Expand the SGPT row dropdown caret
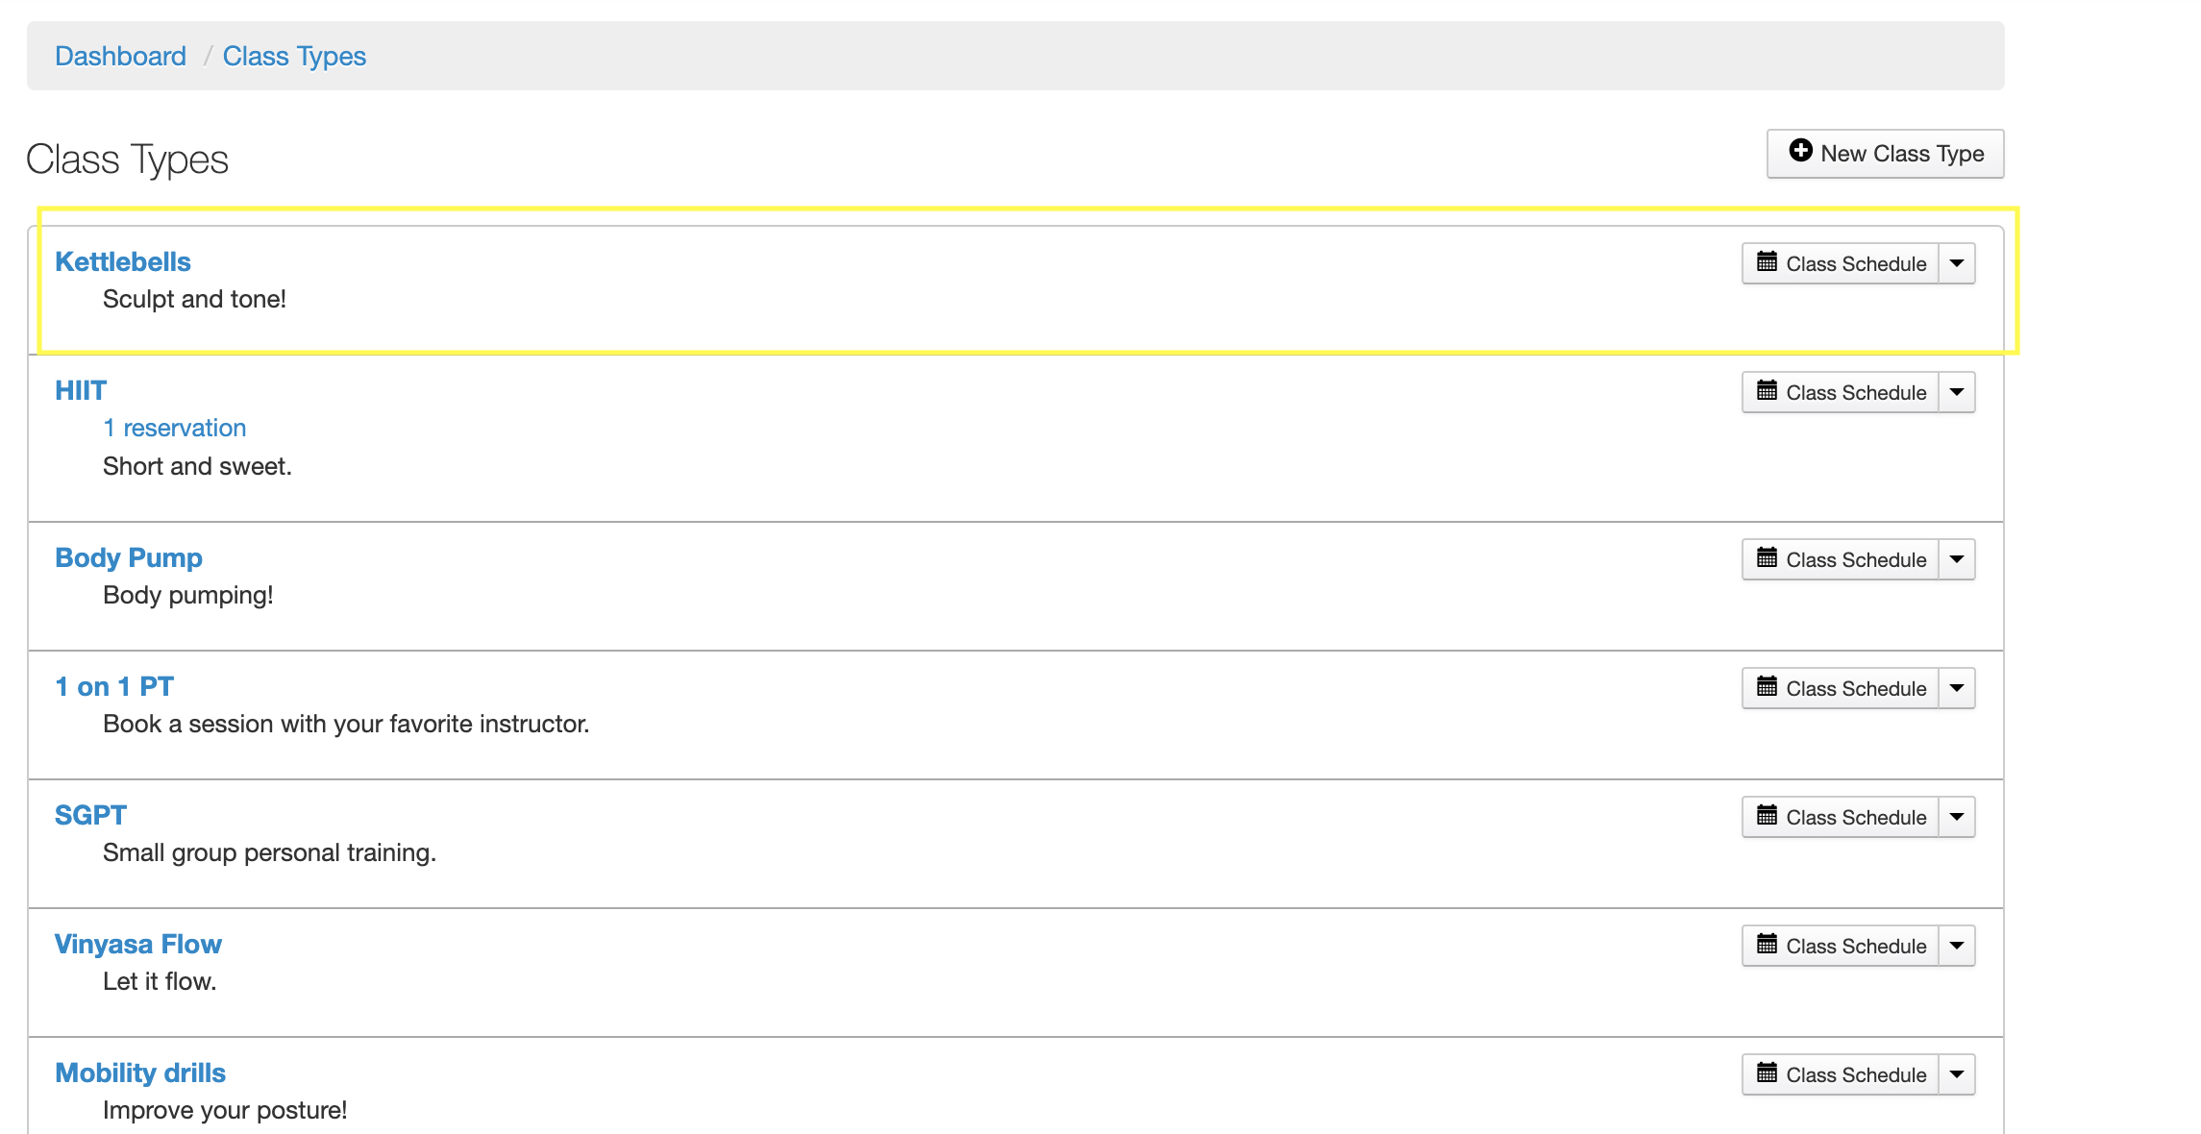The image size is (2201, 1134). [x=1957, y=817]
